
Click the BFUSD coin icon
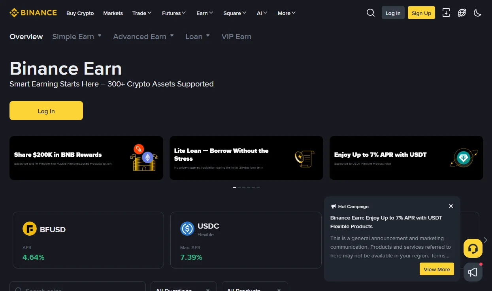[x=30, y=229]
